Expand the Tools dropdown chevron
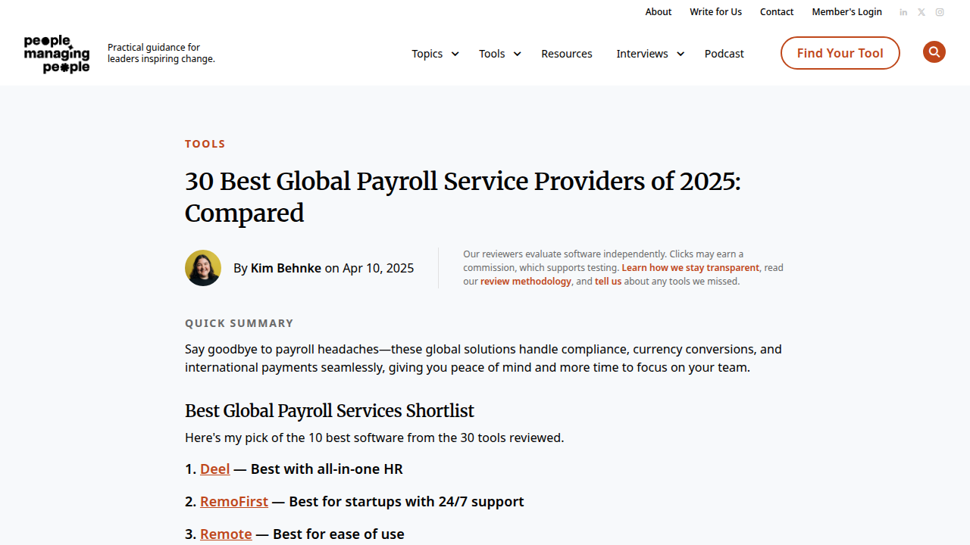Screen dimensions: 970x545 pyautogui.click(x=517, y=54)
